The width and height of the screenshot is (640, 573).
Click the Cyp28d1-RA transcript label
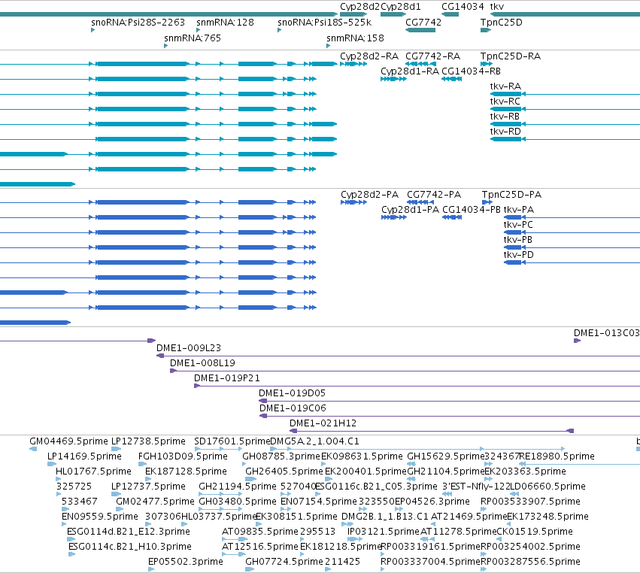410,71
